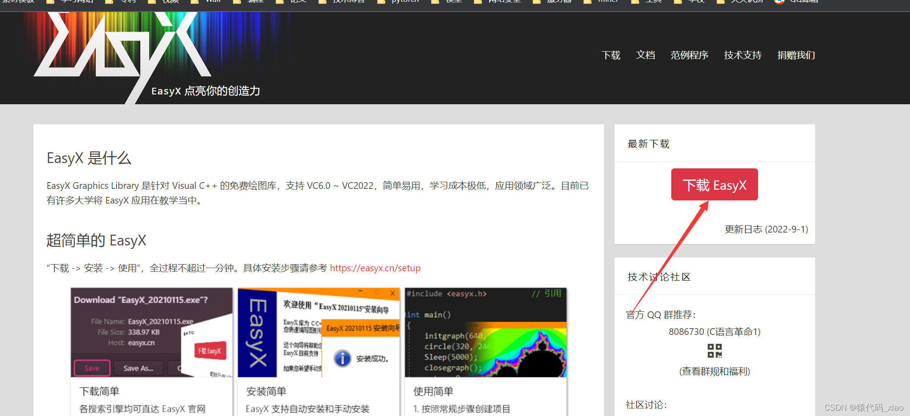Click the 使用简单 card heading
The width and height of the screenshot is (910, 416).
[433, 392]
